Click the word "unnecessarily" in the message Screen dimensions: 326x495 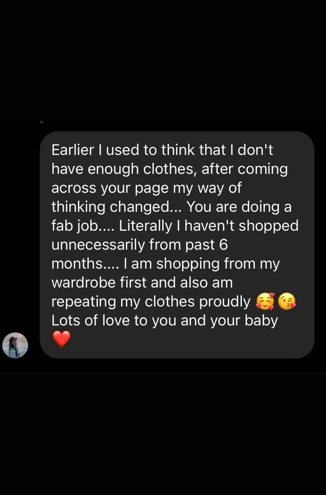98,245
